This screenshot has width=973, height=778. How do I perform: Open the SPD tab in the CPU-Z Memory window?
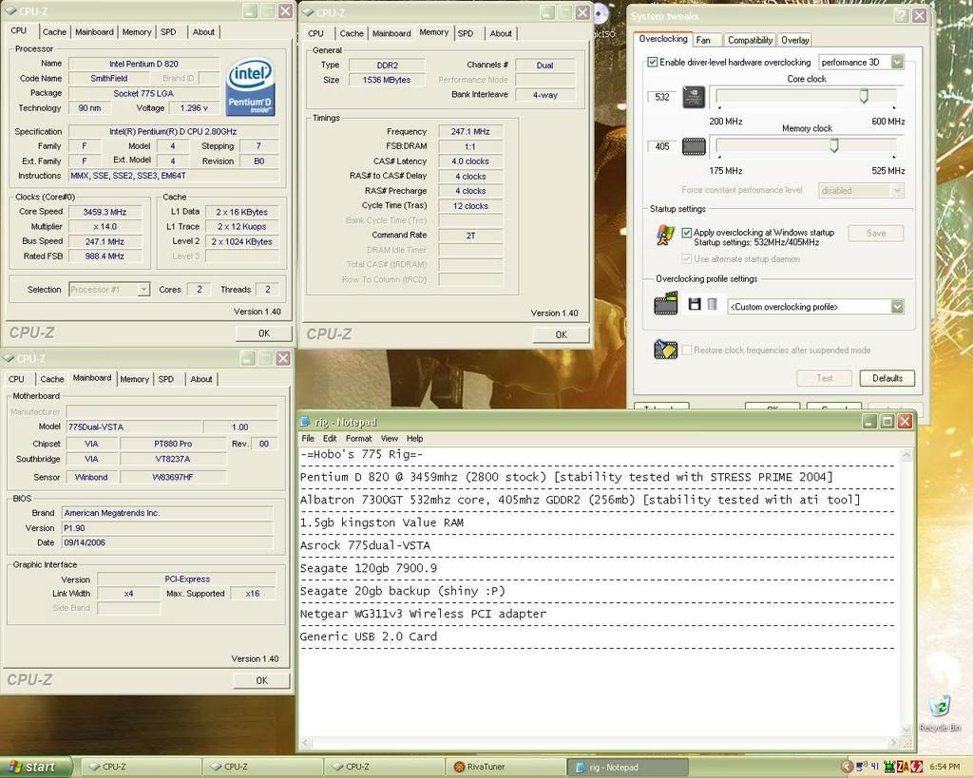pos(466,33)
